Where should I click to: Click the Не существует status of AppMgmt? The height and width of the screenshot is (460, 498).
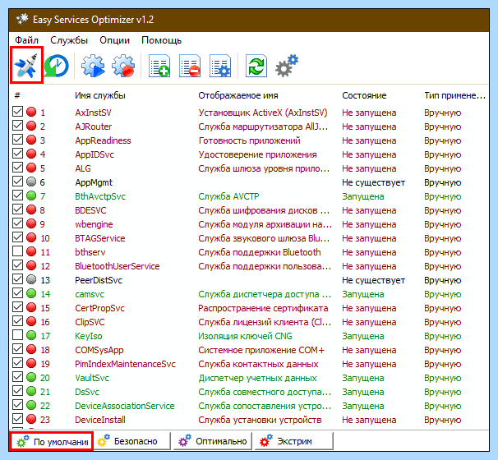(x=373, y=182)
